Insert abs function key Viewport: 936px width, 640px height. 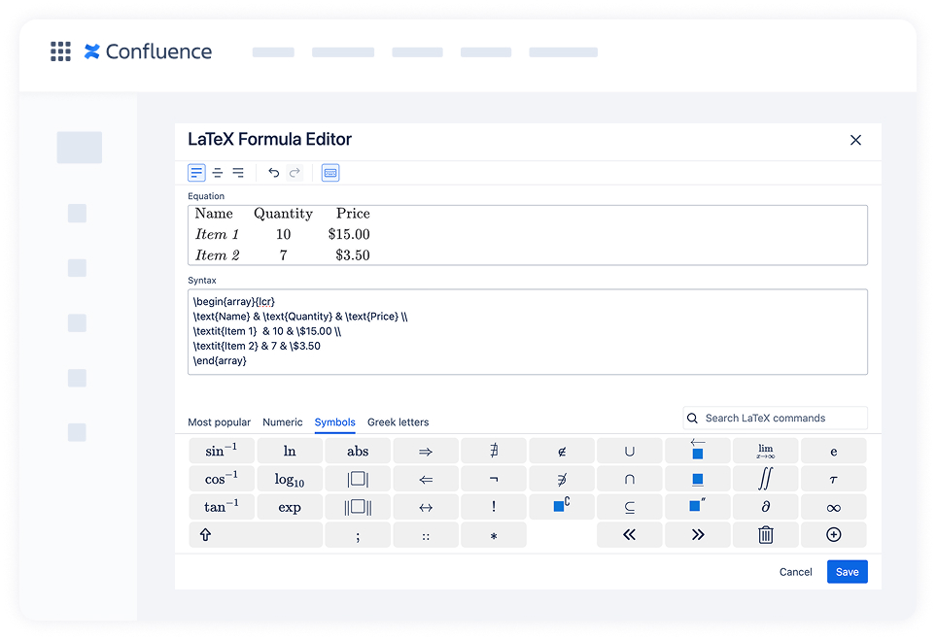coord(358,451)
